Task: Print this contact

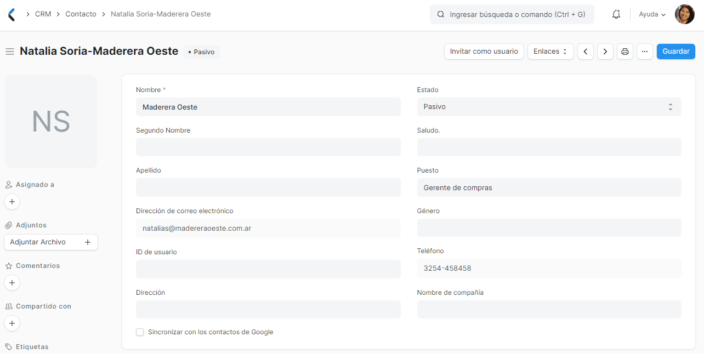Action: tap(625, 52)
